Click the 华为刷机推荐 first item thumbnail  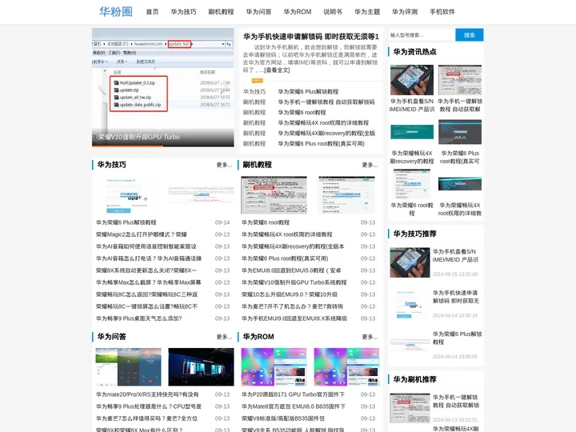coord(410,408)
